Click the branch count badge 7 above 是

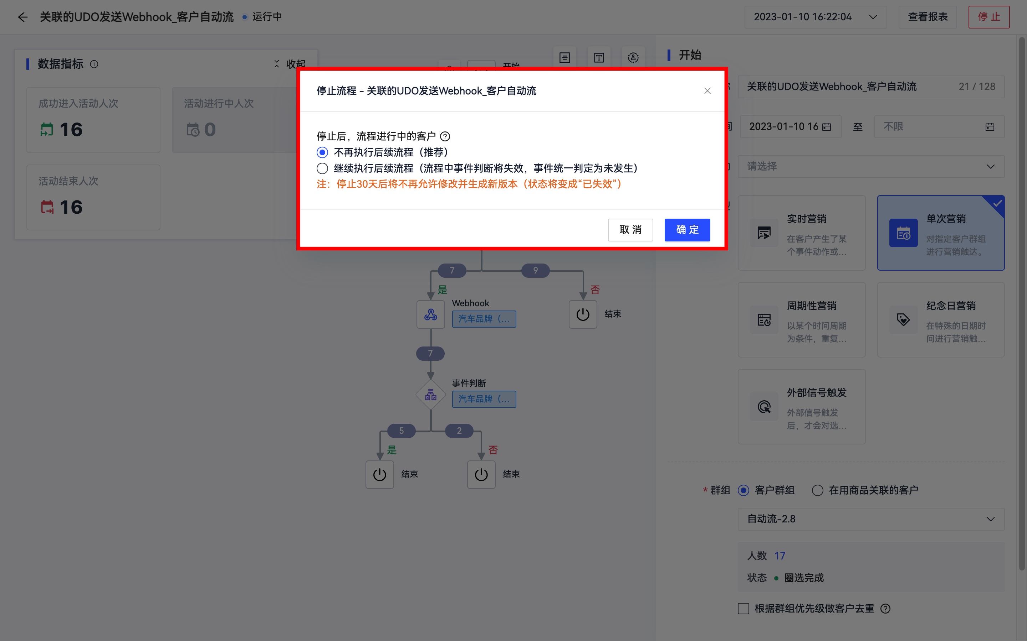452,271
